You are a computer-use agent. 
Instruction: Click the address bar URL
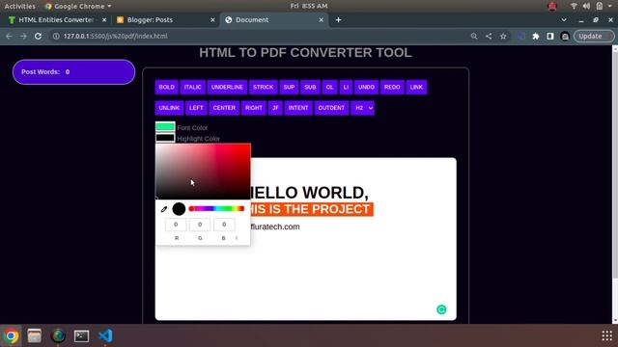click(x=115, y=36)
